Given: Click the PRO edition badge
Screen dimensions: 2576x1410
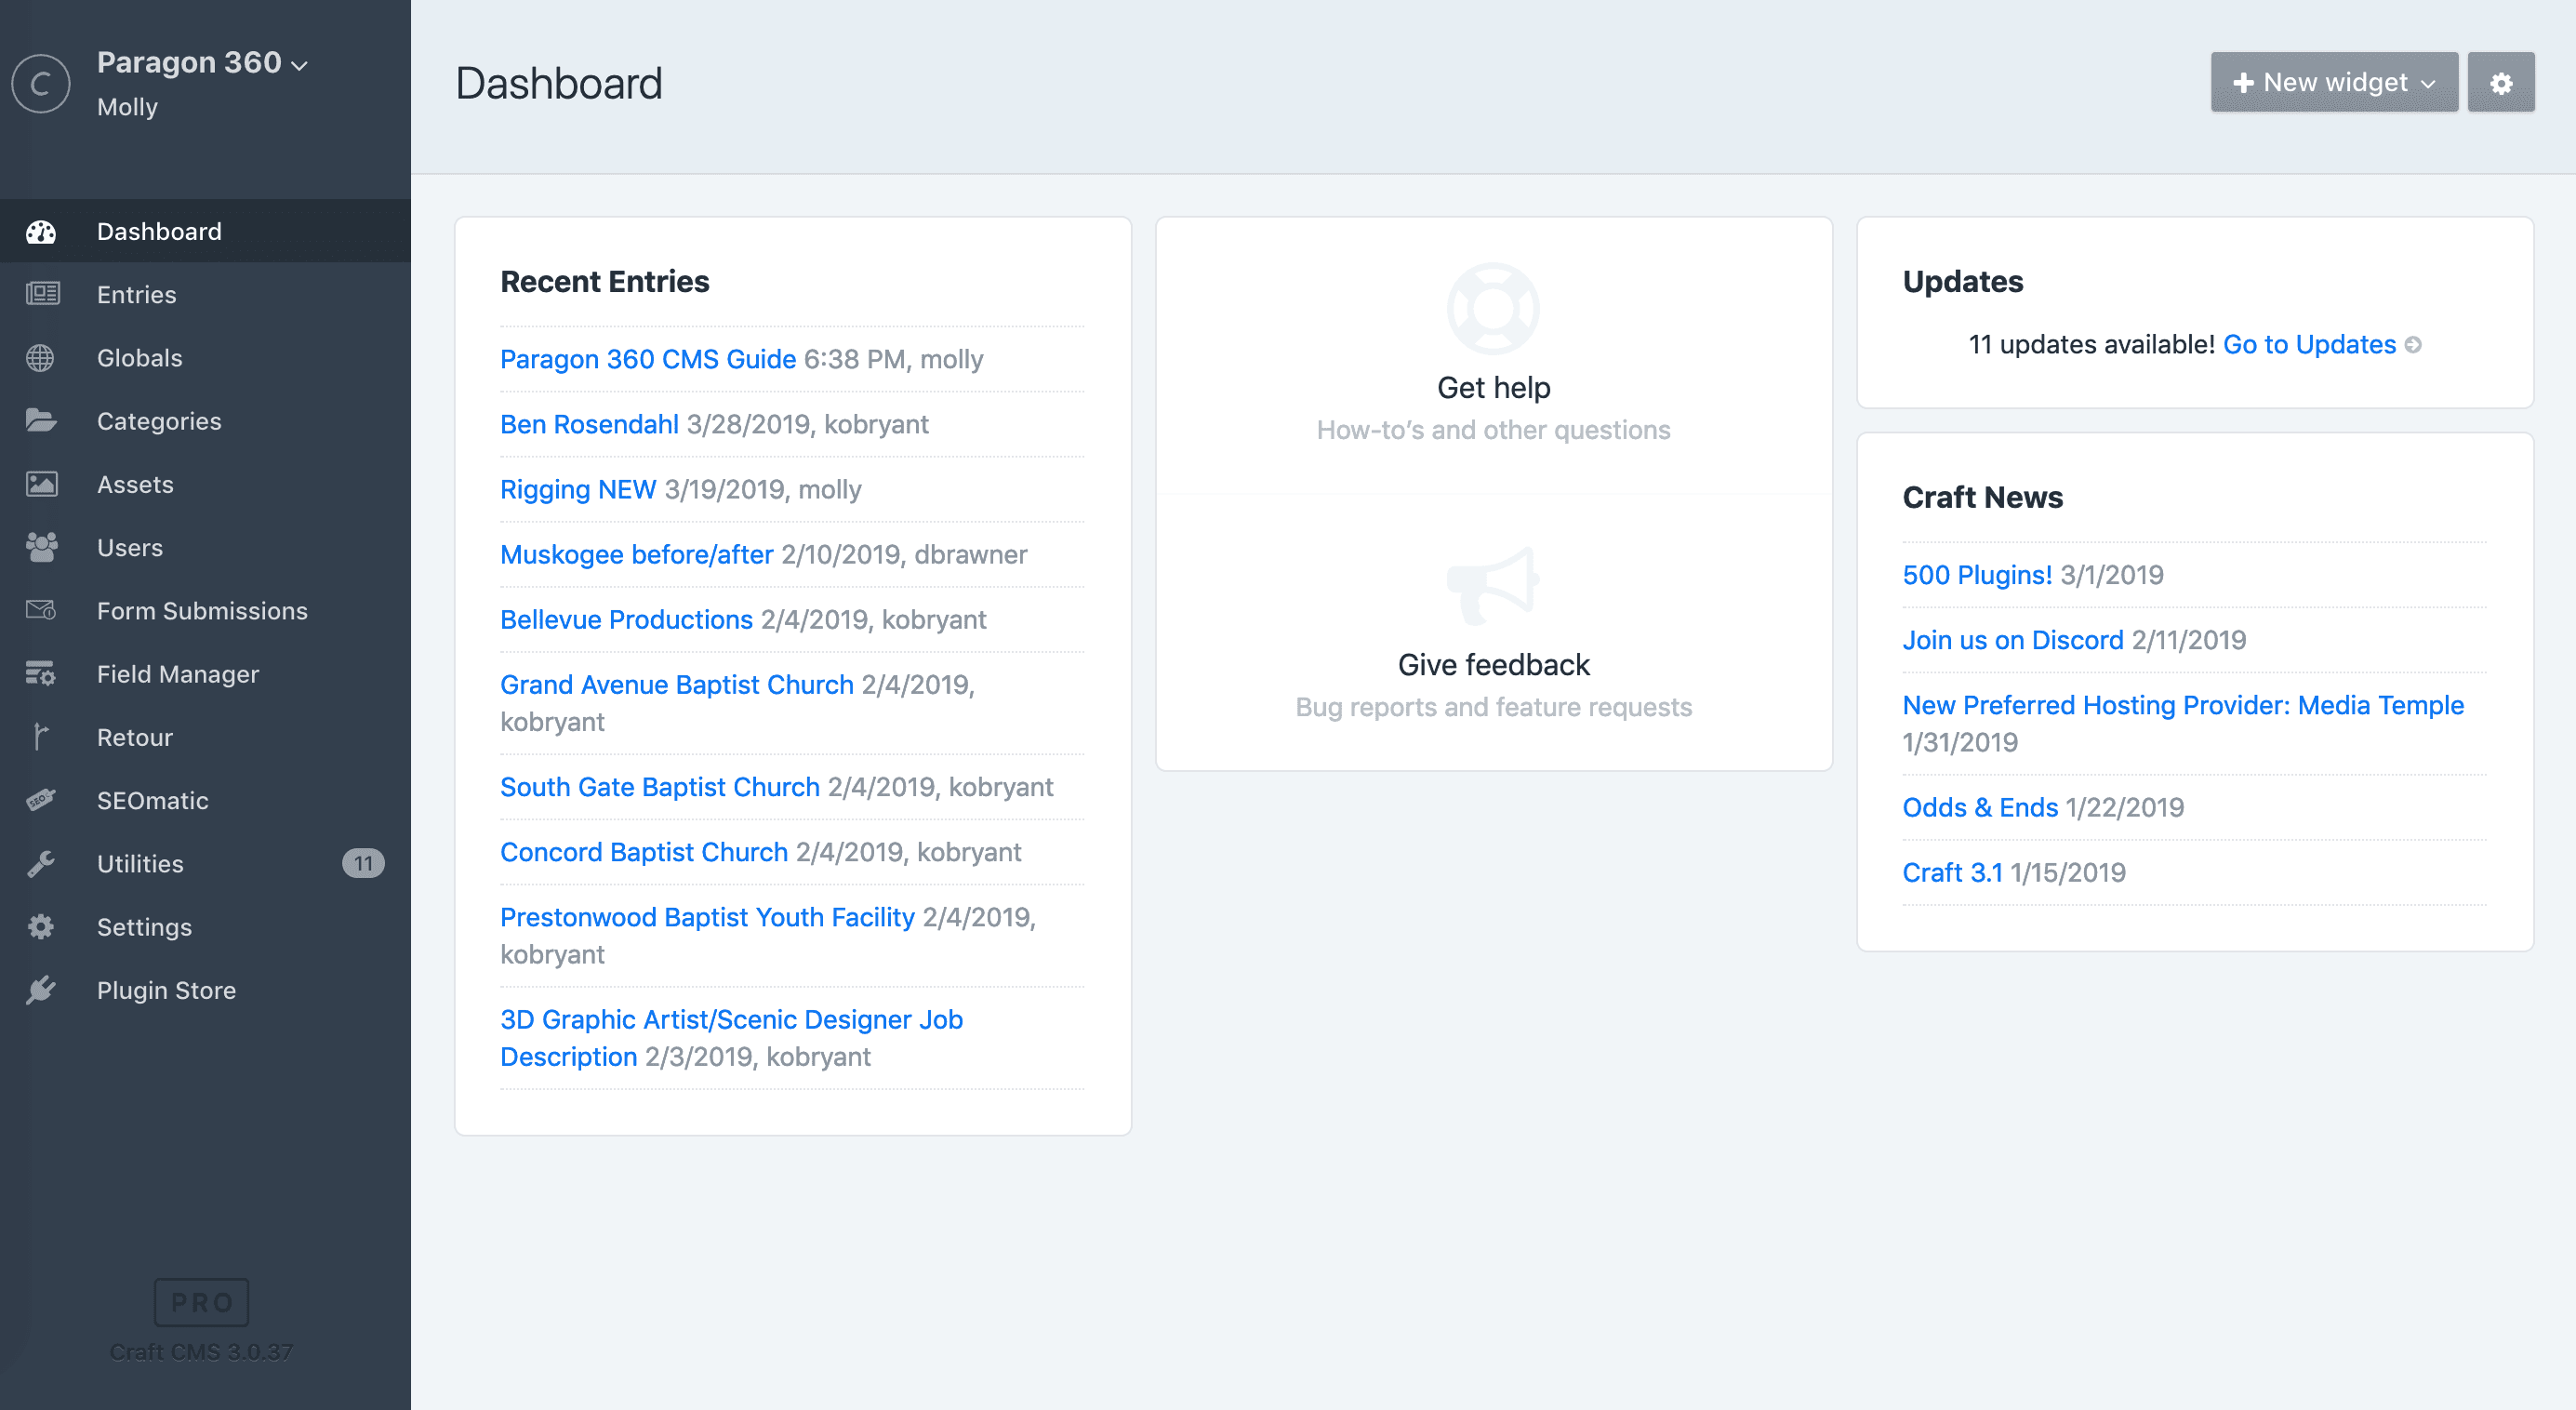Looking at the screenshot, I should pos(202,1302).
